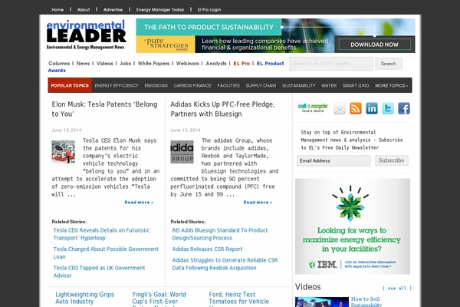
Task: Select the News menu item
Action: [83, 64]
